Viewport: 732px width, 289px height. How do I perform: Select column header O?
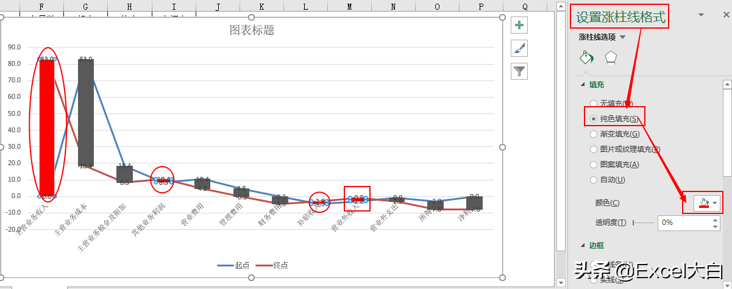click(x=437, y=7)
